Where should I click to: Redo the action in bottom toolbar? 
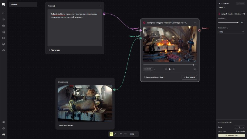click(125, 134)
